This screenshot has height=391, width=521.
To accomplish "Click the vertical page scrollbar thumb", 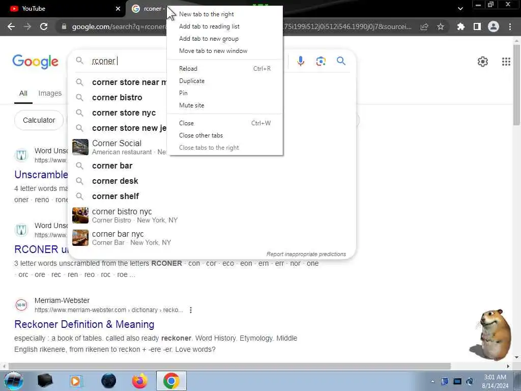I will tap(516, 85).
